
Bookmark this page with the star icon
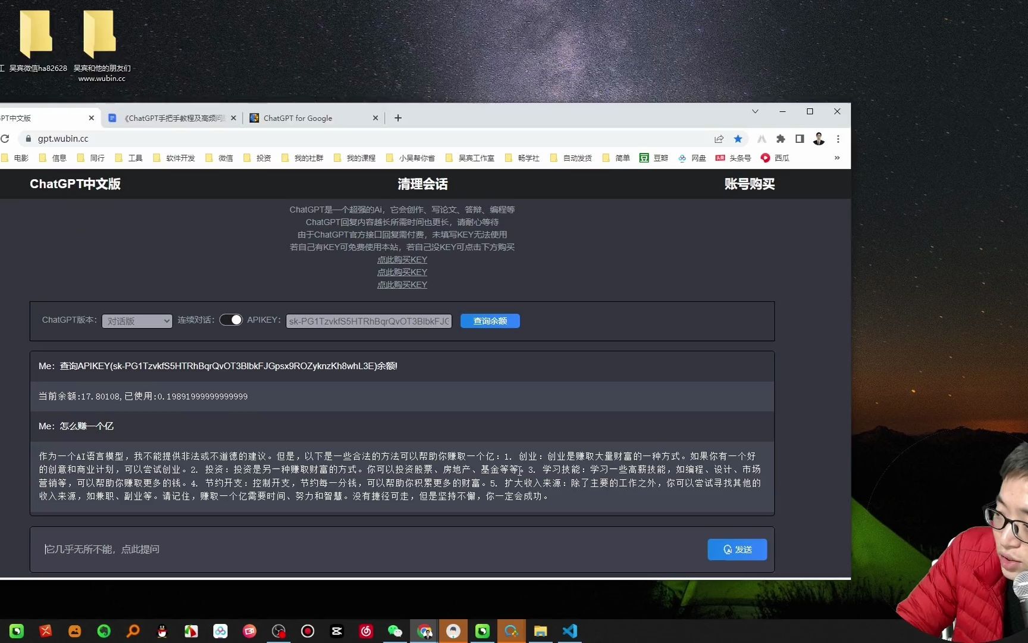coord(738,139)
